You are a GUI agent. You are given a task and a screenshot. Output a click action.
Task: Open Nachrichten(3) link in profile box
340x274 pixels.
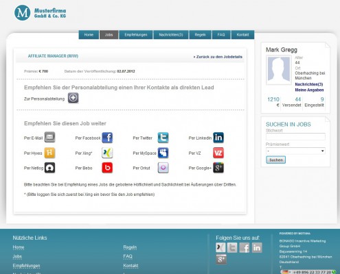click(309, 84)
